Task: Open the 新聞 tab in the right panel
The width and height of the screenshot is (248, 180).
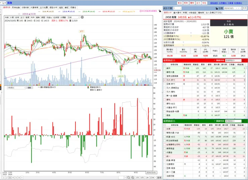Action: (x=185, y=13)
